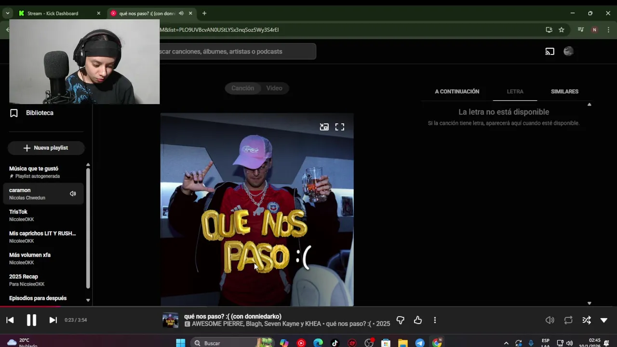
Task: Toggle player volume control
Action: (550, 320)
